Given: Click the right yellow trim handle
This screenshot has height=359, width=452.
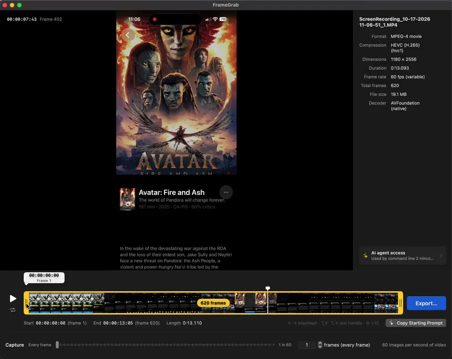Looking at the screenshot, I should point(401,303).
